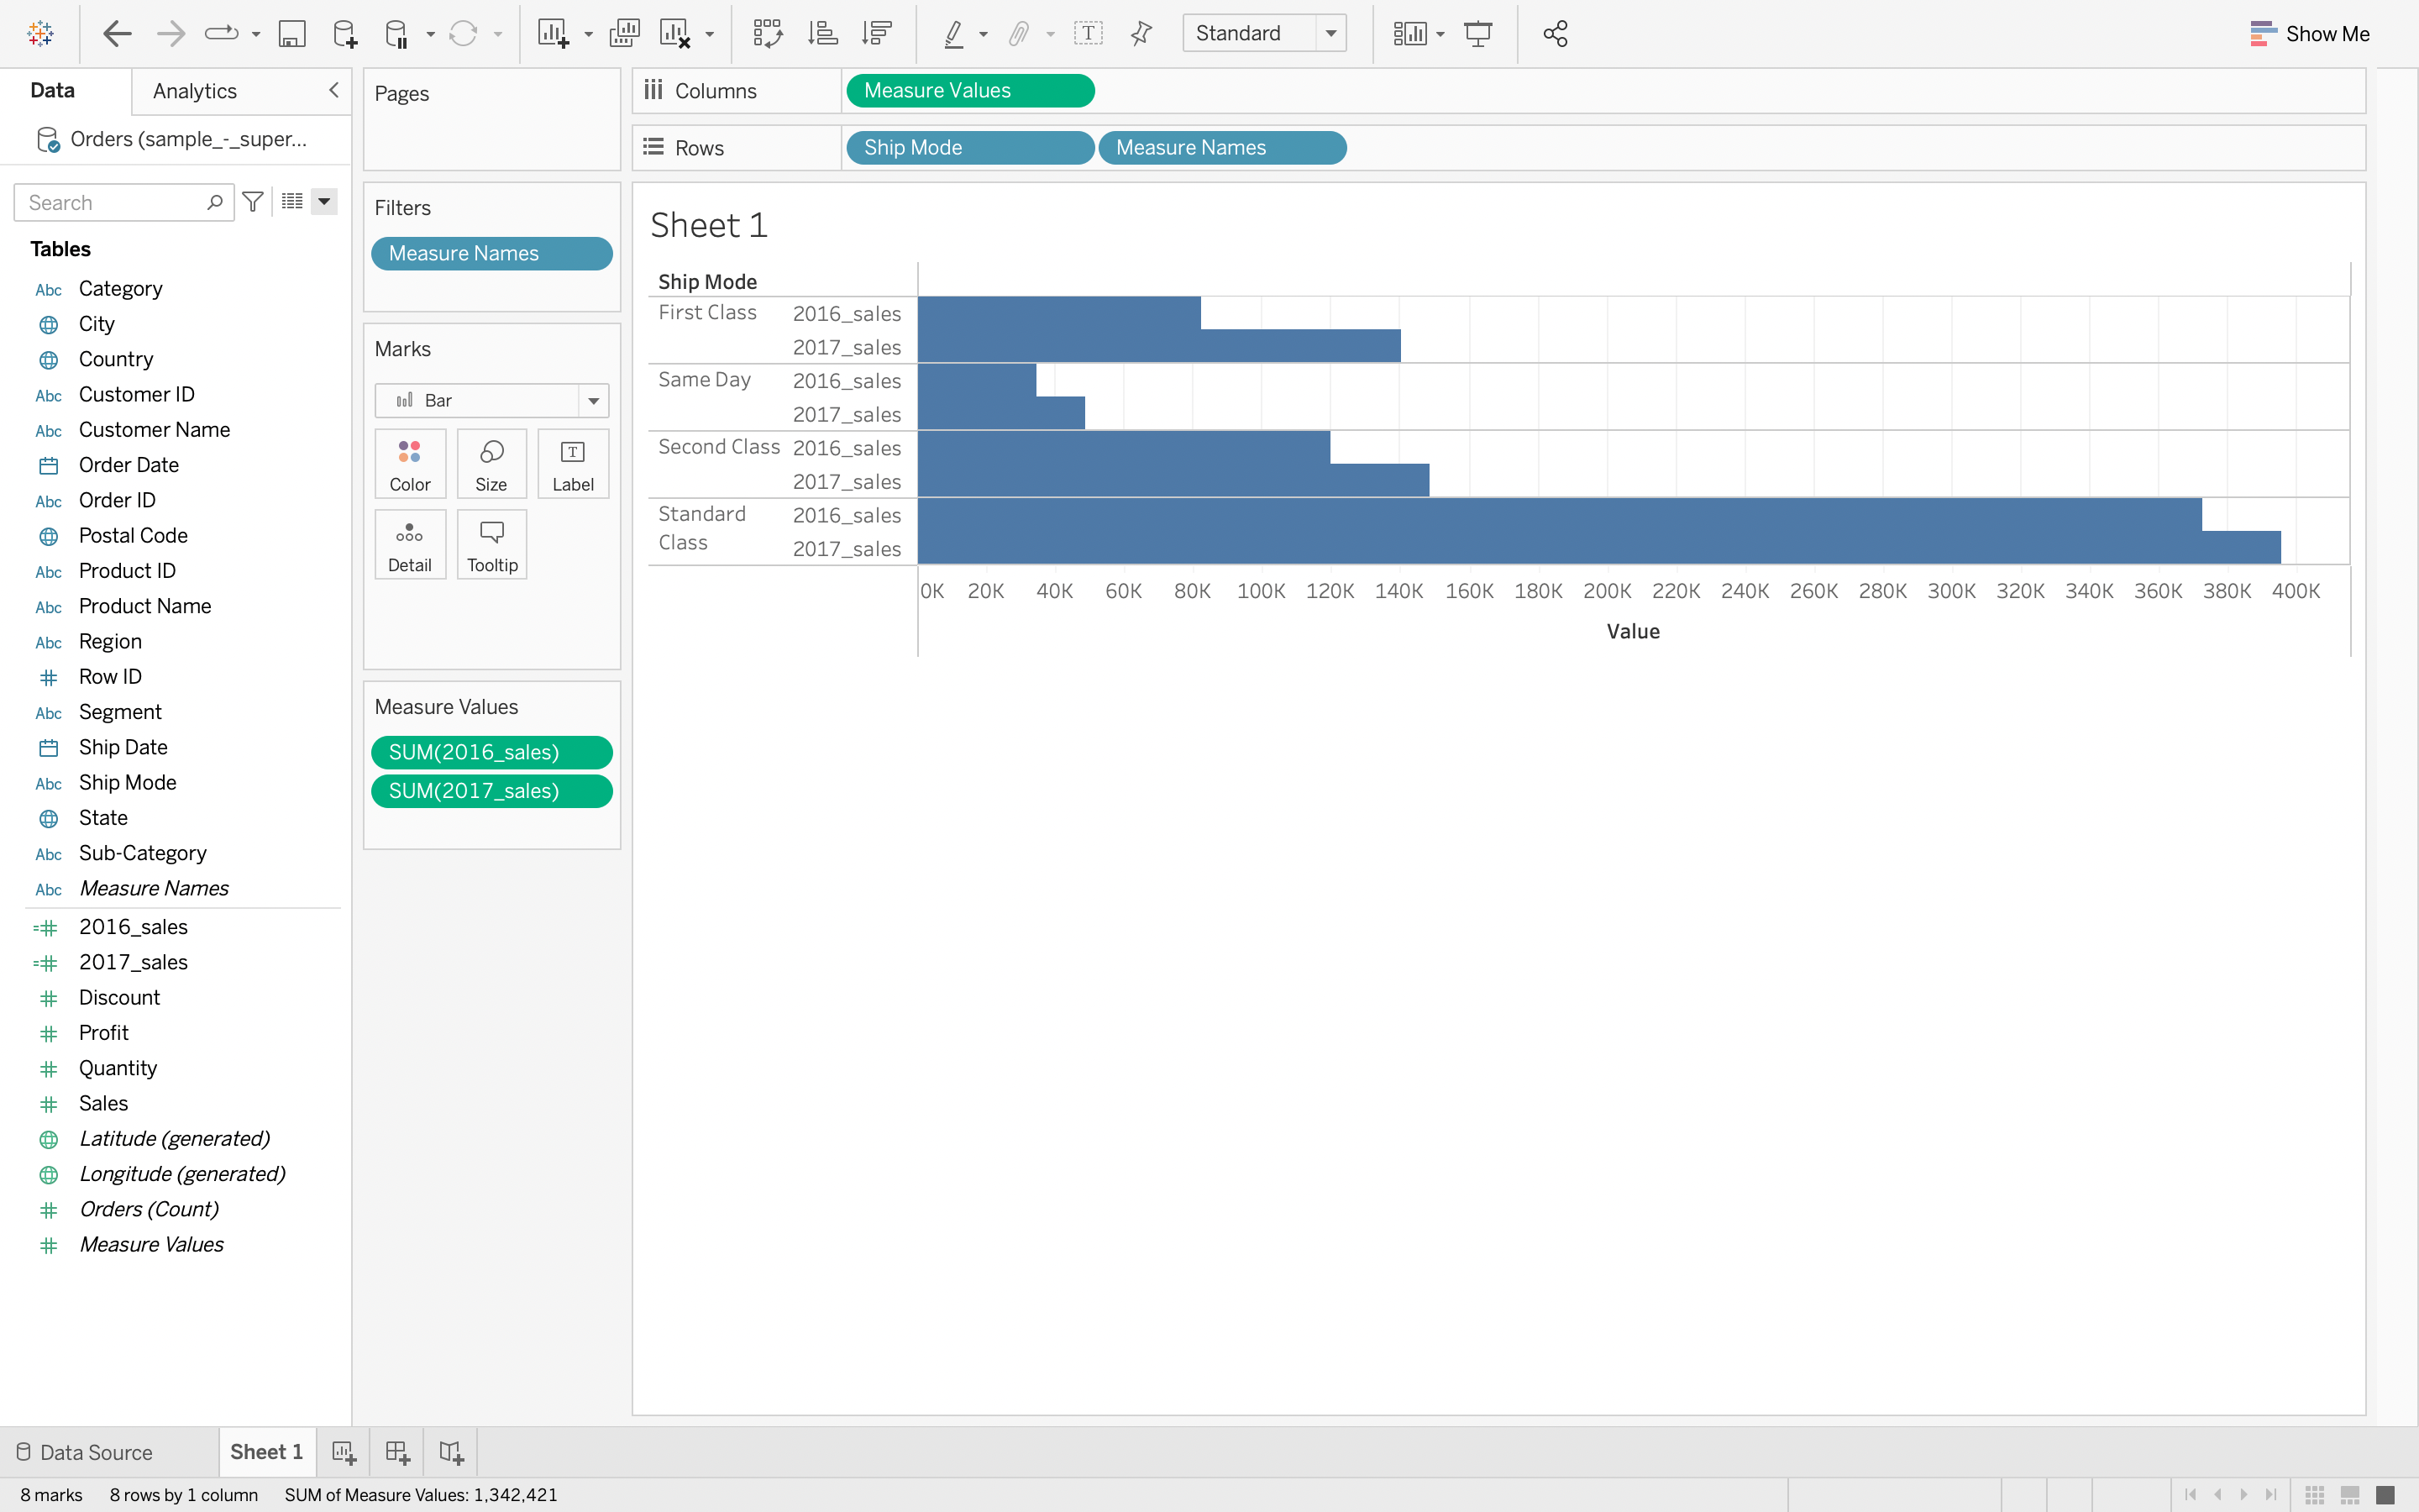Add new data source icon
Image resolution: width=2419 pixels, height=1512 pixels.
coord(344,33)
